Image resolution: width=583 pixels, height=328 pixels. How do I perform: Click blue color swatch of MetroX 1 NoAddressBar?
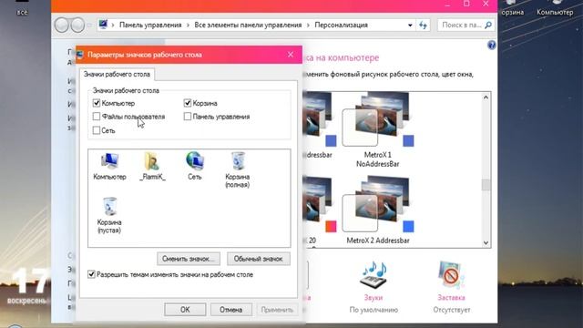[x=408, y=140]
